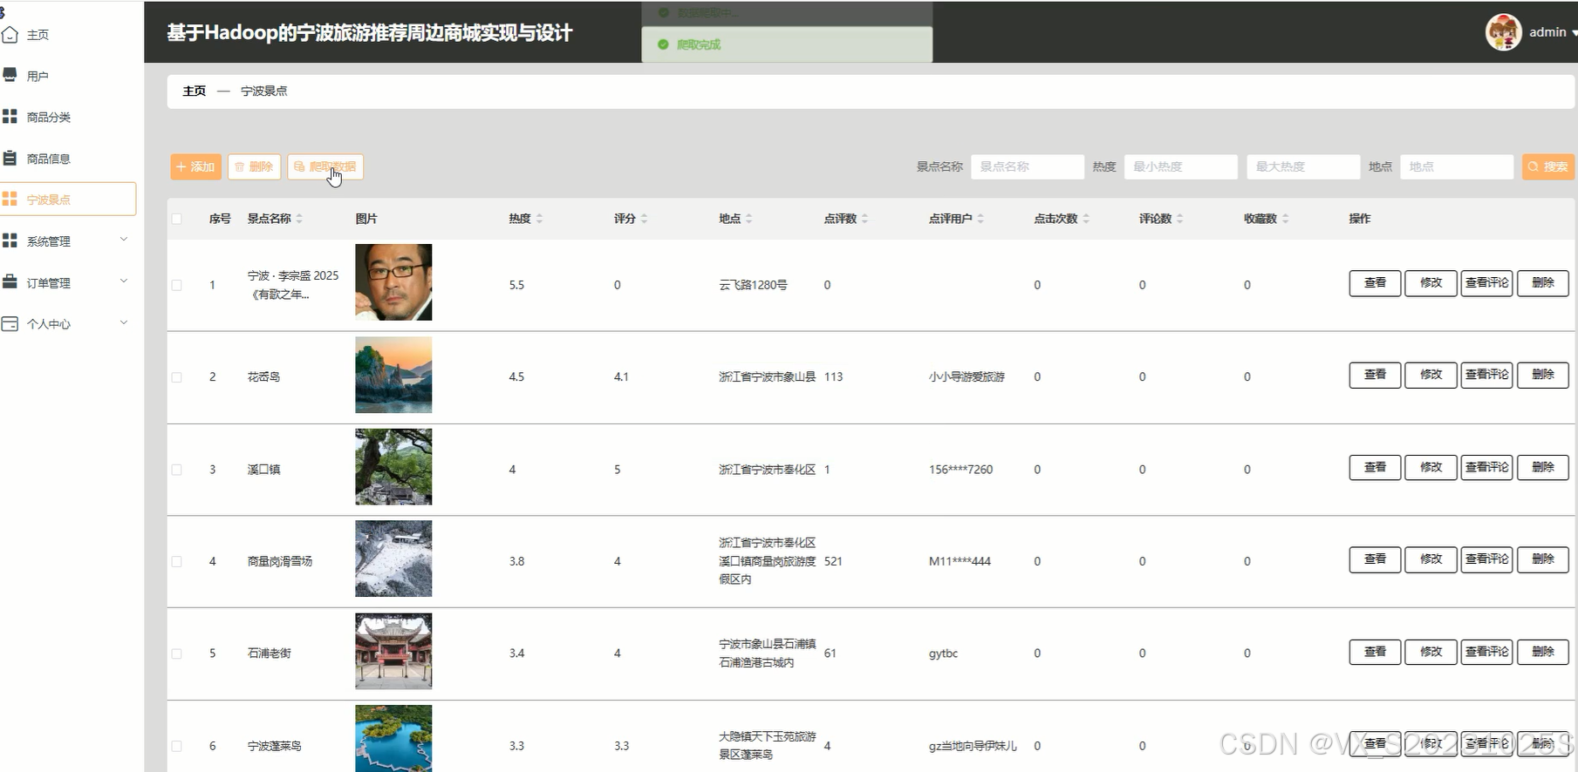Click 查看评论 for row 1 李宗盛
1578x772 pixels.
pos(1486,283)
